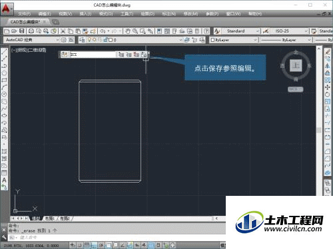Open the ISO-25 dimension style dropdown
Viewport: 333px width, 249px height.
[x=306, y=31]
